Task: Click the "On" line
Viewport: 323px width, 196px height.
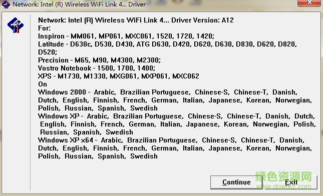Action: click(x=43, y=84)
